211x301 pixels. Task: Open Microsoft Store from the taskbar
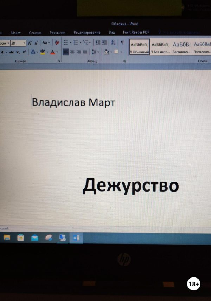coord(21,238)
